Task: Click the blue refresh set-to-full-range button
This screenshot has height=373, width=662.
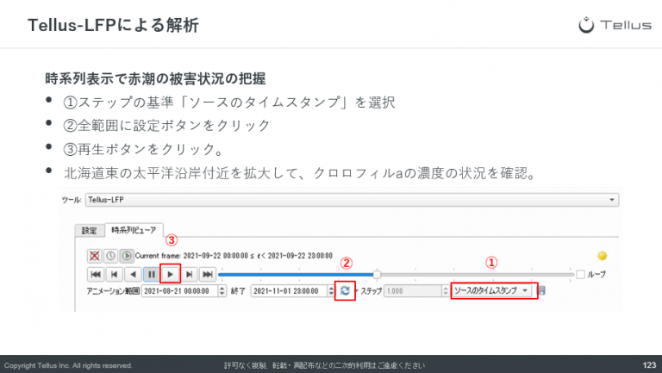Action: pos(345,290)
